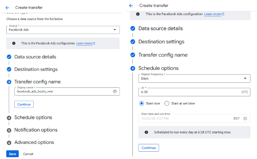257x159 pixels.
Task: Expand the Destination settings step beside Display name form
Action: [36, 69]
